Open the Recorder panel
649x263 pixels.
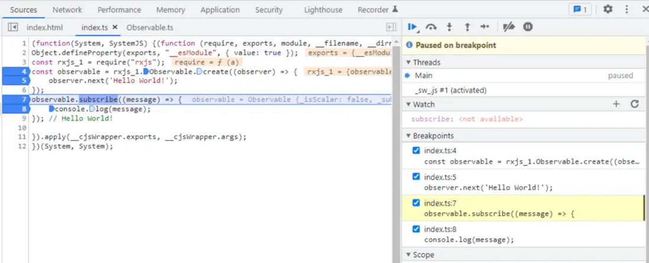point(378,9)
